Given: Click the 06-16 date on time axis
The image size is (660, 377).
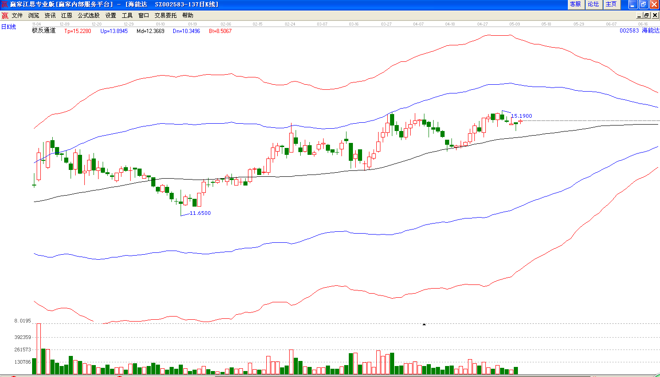Looking at the screenshot, I should (643, 24).
